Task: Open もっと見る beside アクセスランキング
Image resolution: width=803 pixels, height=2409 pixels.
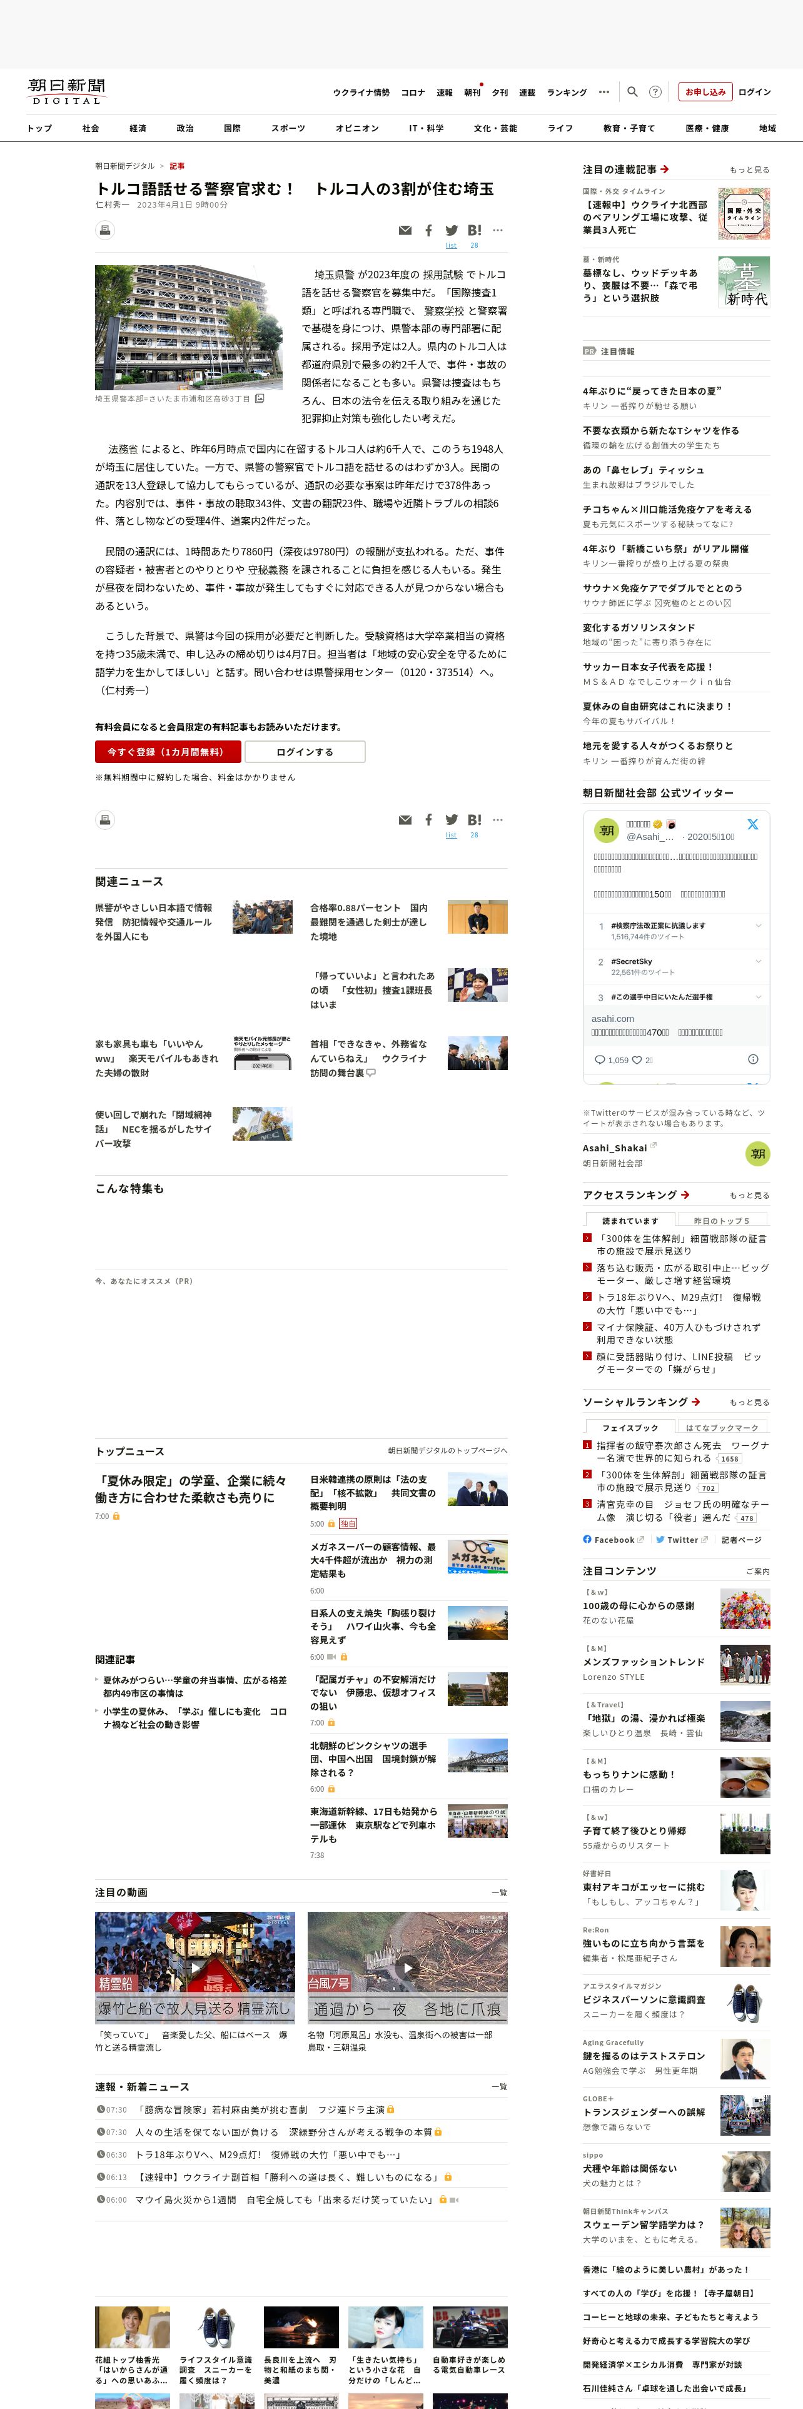Action: pyautogui.click(x=750, y=1195)
